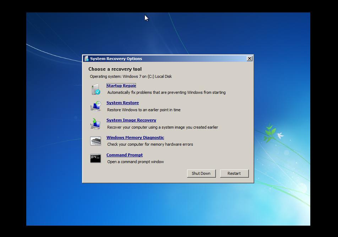Open the Startup Repair link

(121, 86)
